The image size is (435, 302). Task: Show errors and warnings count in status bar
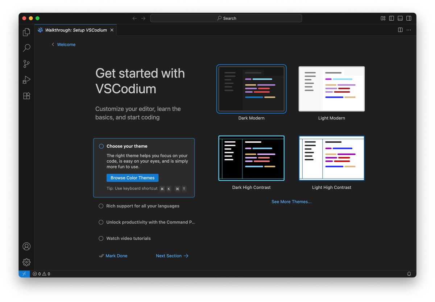pyautogui.click(x=41, y=274)
